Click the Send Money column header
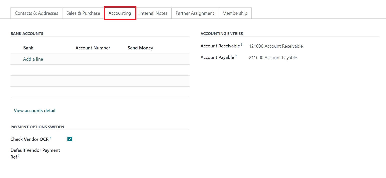 pyautogui.click(x=140, y=48)
